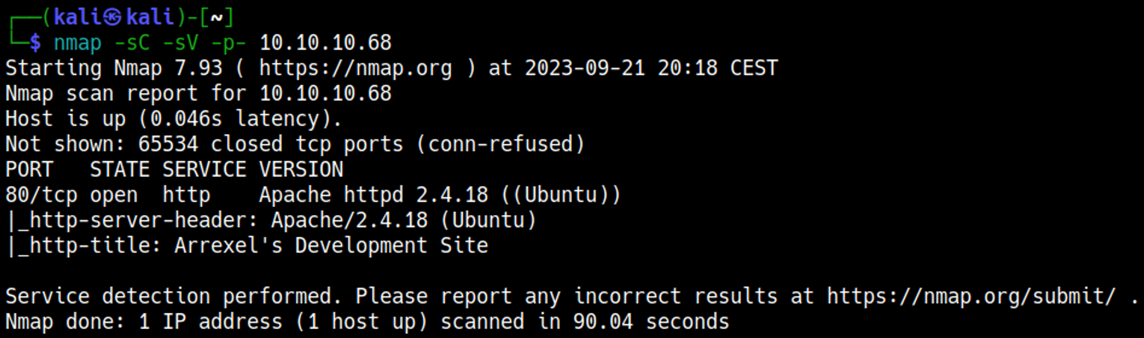
Task: Click the PORT column header
Action: pos(29,170)
